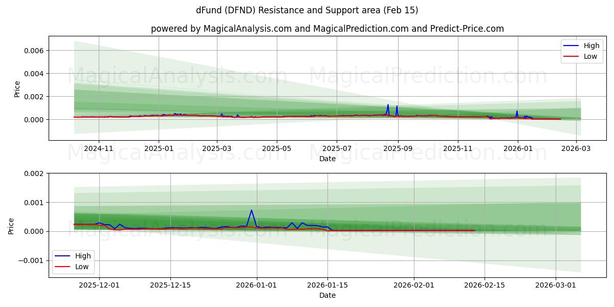The width and height of the screenshot is (614, 307).
Task: Click the top chart '0.002' y-axis tick
Action: pyautogui.click(x=35, y=97)
